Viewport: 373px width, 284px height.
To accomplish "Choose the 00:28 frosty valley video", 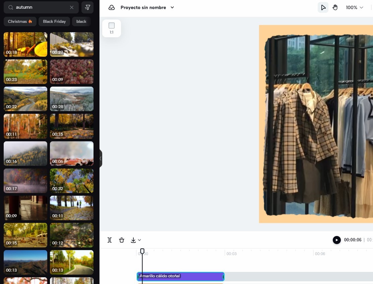I will (x=72, y=99).
